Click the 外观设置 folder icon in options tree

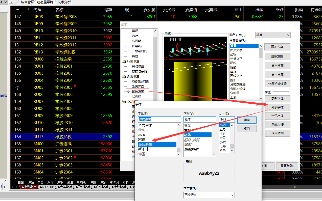pos(124,76)
